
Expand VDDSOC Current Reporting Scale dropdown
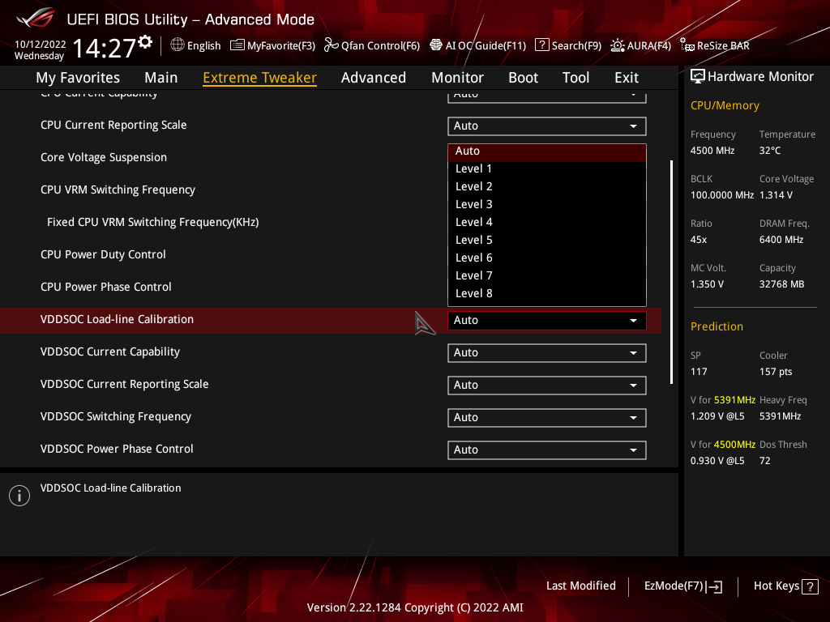(547, 385)
